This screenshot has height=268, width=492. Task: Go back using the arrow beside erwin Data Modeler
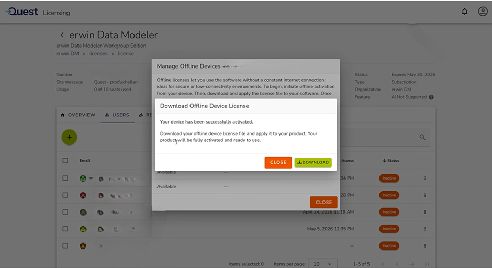point(62,35)
